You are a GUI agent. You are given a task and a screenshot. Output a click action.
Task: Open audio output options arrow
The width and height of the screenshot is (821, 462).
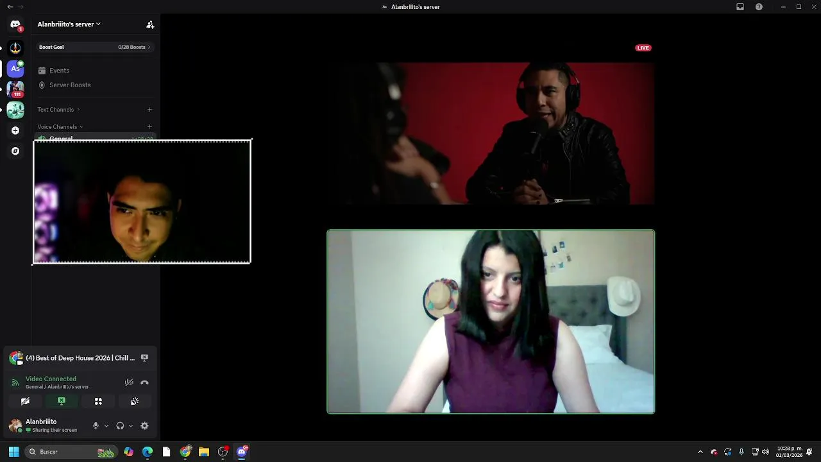131,426
